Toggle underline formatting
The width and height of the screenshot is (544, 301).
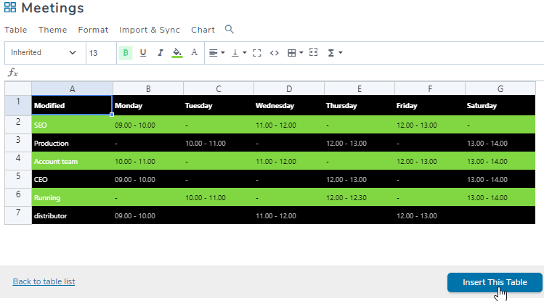(143, 53)
